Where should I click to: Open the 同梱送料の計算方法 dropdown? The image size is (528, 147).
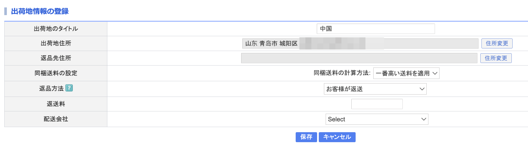tap(406, 73)
